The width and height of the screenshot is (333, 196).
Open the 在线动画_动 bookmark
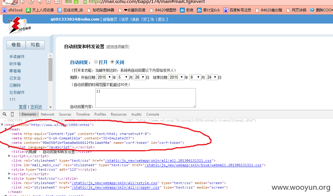[70, 10]
